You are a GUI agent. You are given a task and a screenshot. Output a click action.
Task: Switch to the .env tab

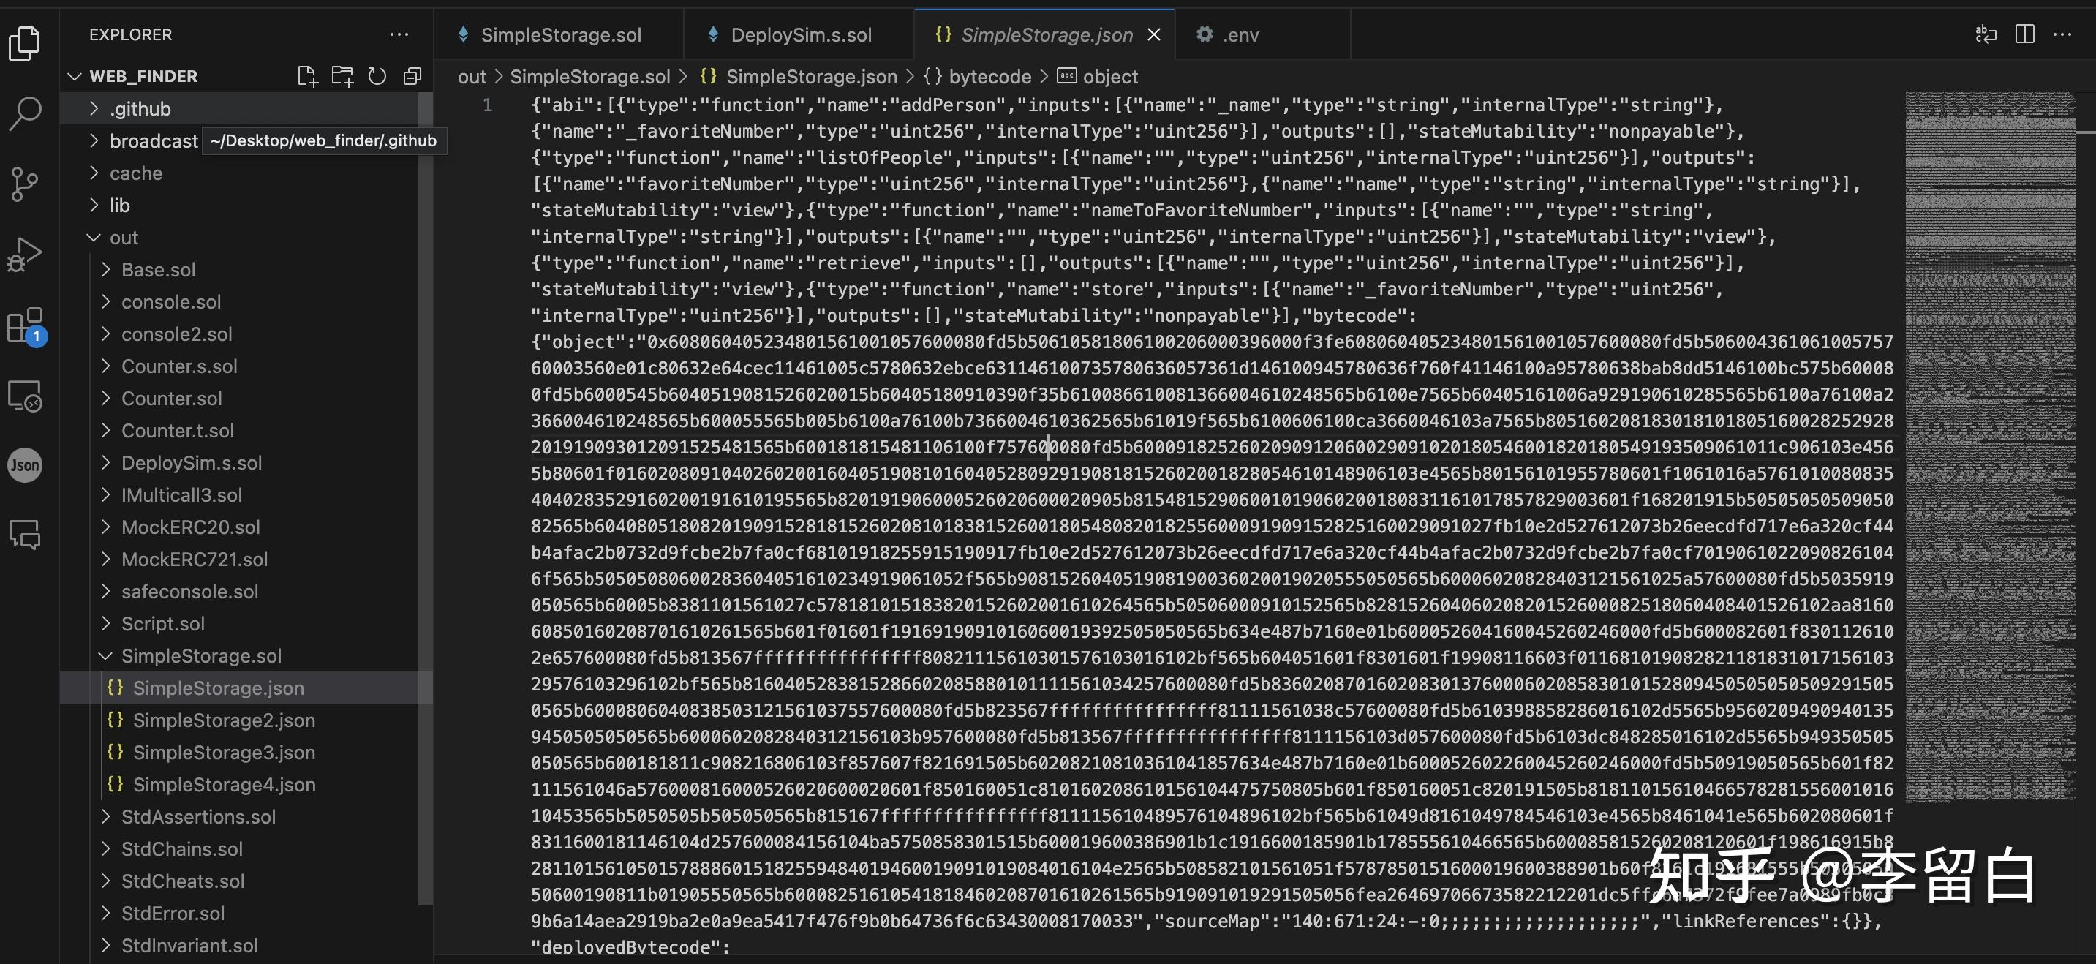(x=1239, y=35)
